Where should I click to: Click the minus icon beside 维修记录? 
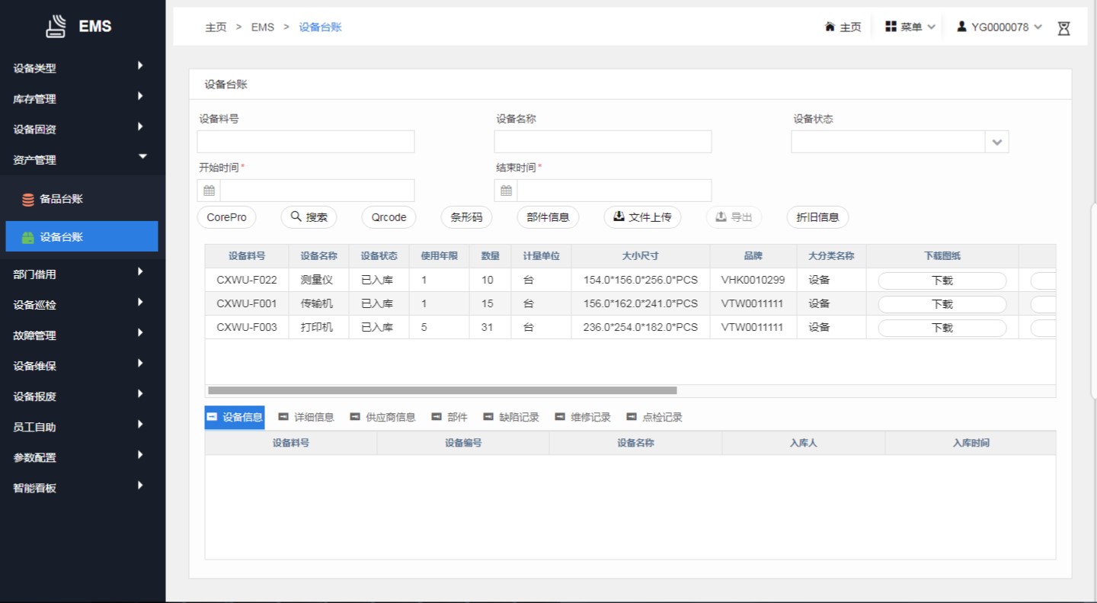pyautogui.click(x=560, y=417)
